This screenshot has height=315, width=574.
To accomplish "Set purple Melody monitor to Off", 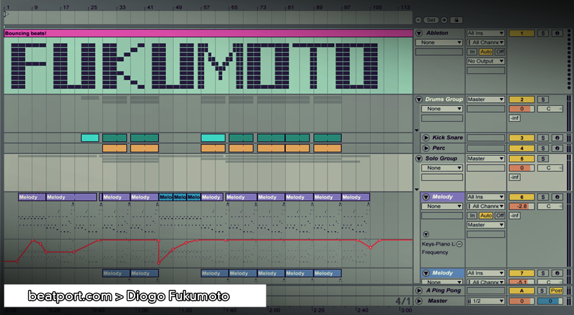I will pyautogui.click(x=500, y=216).
